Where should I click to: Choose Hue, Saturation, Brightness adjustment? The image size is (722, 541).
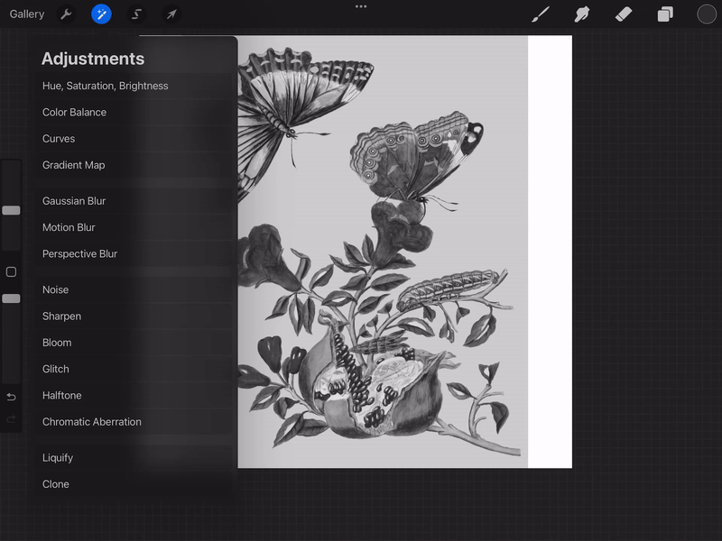(105, 87)
